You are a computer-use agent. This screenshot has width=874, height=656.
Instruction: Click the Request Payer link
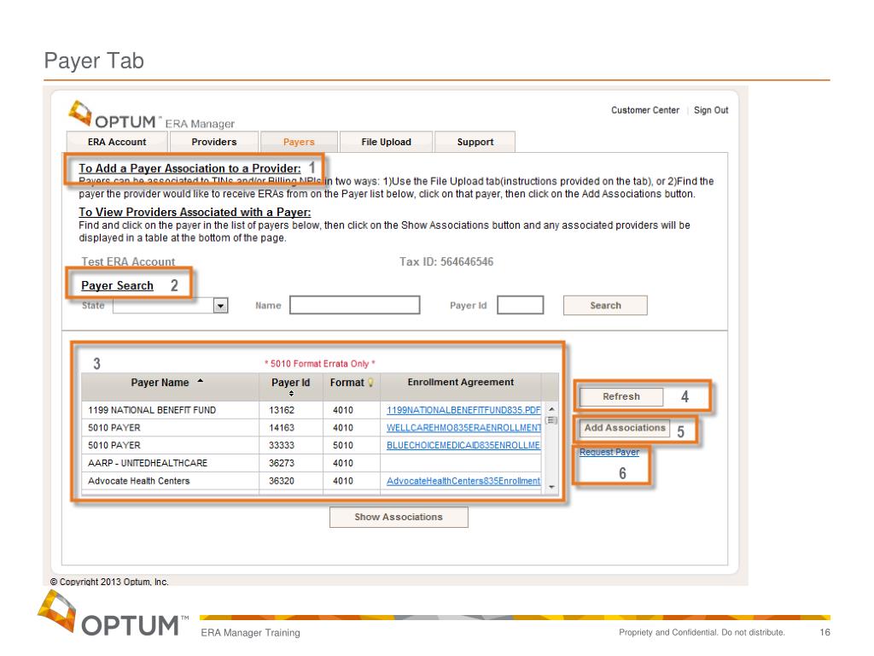(x=609, y=452)
